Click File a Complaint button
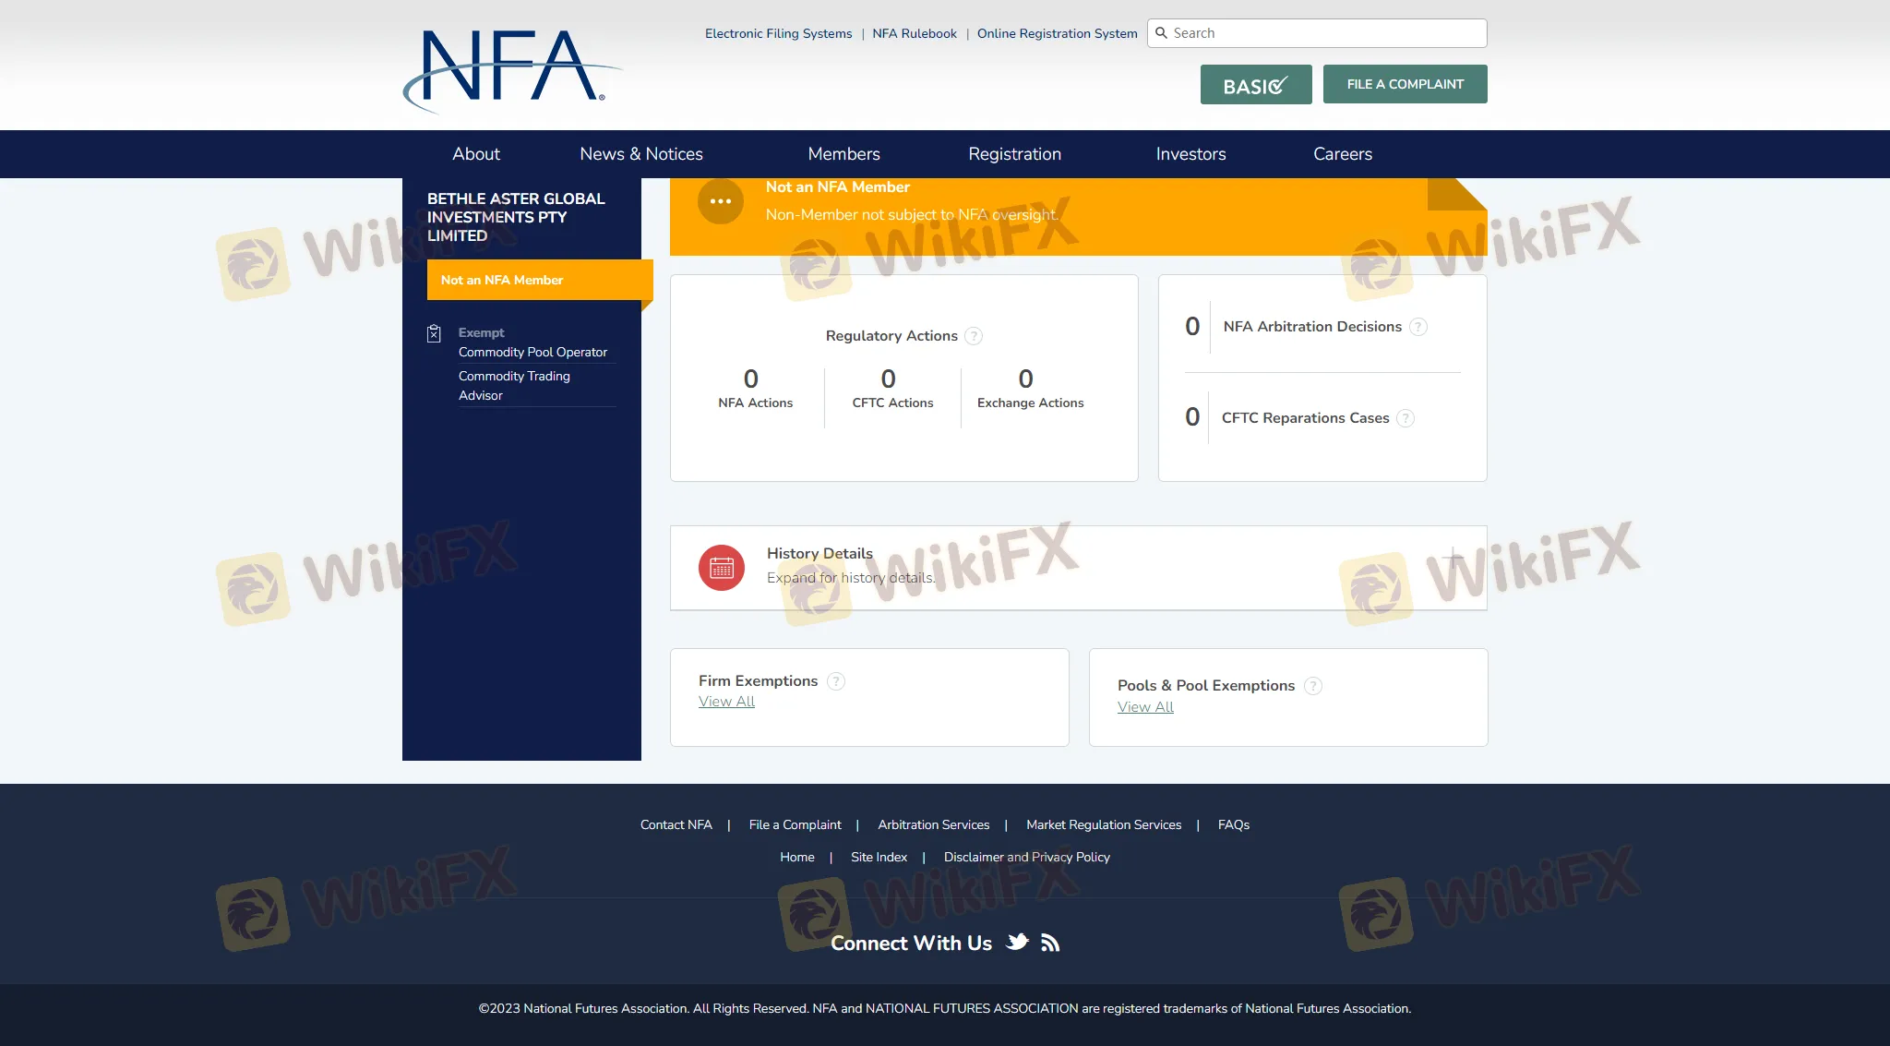1890x1046 pixels. (1406, 84)
